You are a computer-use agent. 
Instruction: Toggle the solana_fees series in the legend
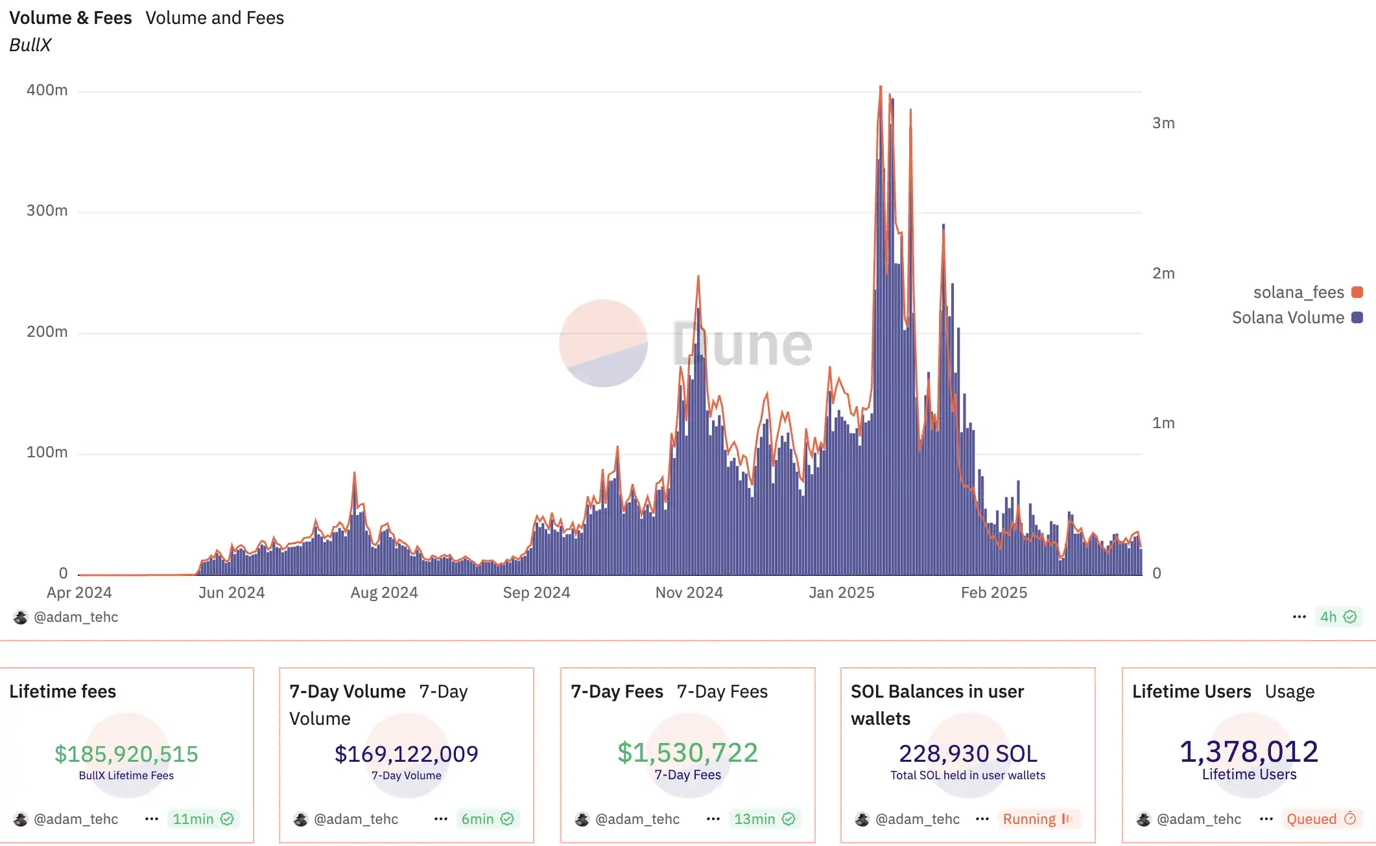(1298, 292)
